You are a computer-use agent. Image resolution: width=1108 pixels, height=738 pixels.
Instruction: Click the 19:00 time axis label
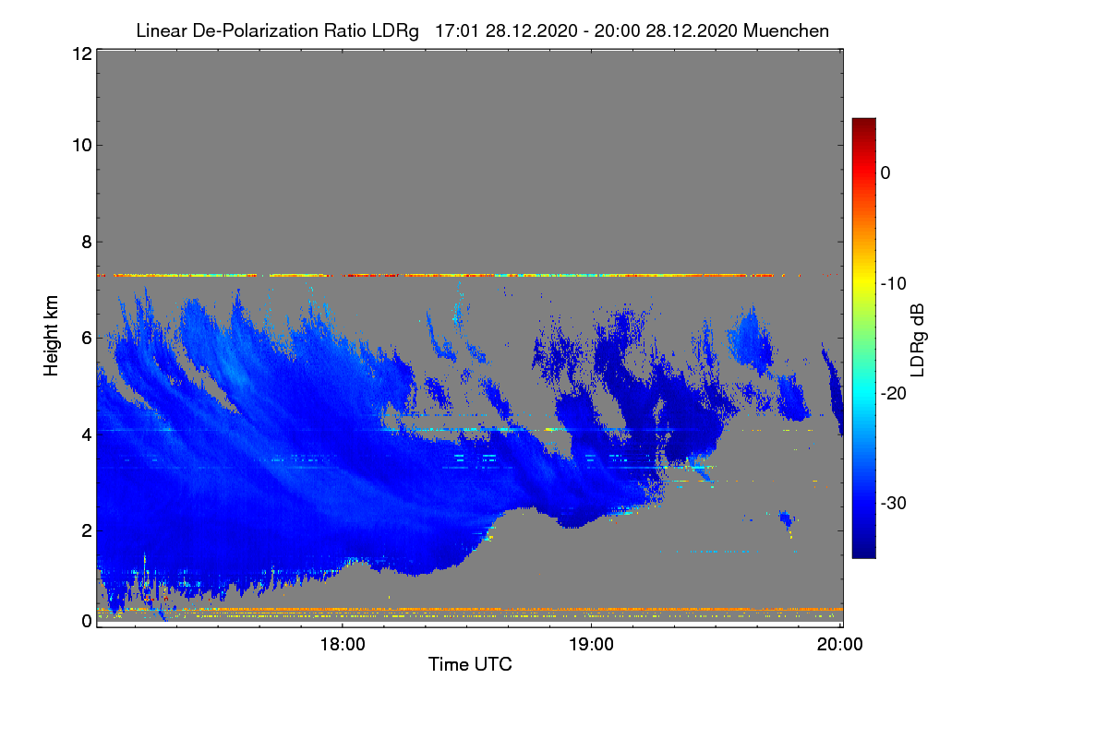click(591, 645)
